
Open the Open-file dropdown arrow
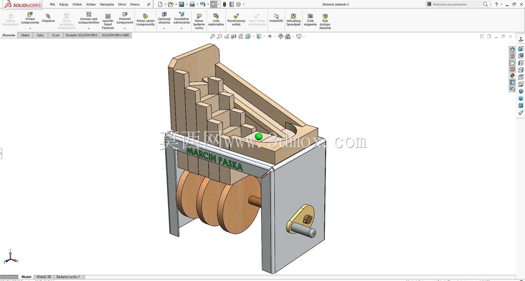pyautogui.click(x=176, y=4)
